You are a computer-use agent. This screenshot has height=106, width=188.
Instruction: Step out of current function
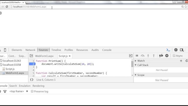click(x=154, y=56)
